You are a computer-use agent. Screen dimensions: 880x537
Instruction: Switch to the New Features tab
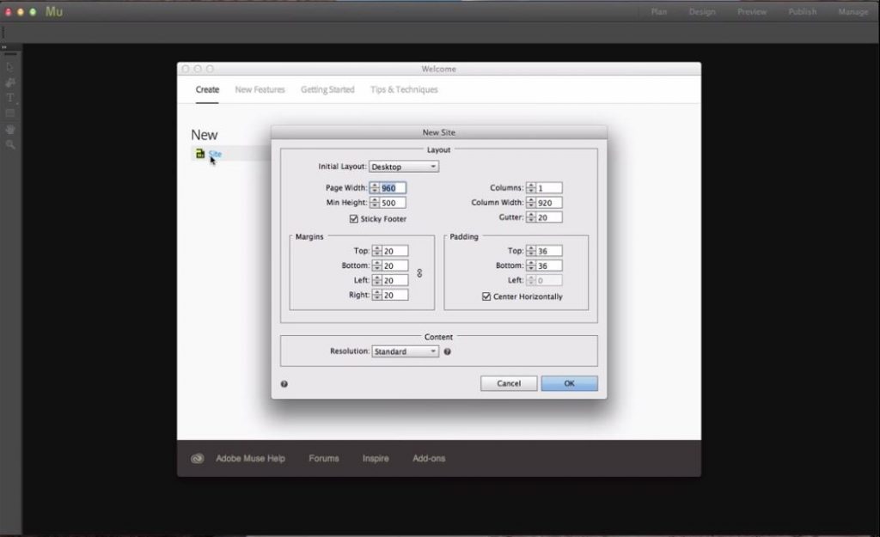tap(260, 89)
